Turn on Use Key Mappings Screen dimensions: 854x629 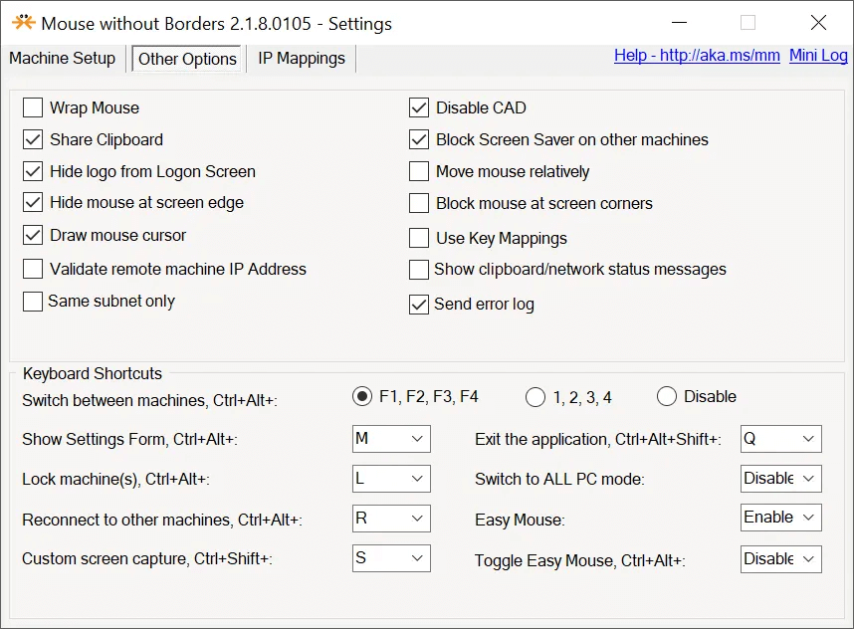click(419, 238)
